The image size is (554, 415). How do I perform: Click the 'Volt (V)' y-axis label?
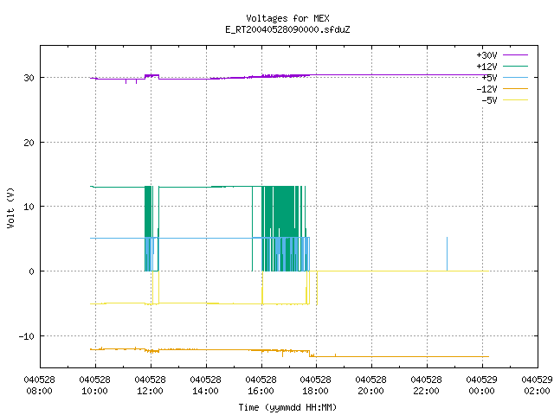pos(10,207)
